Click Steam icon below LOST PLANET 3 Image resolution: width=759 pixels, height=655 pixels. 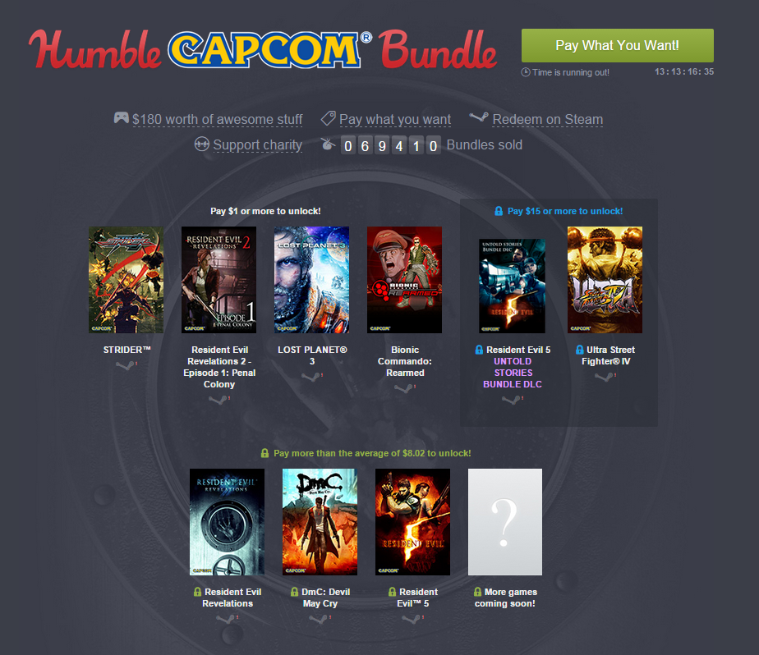pyautogui.click(x=312, y=377)
